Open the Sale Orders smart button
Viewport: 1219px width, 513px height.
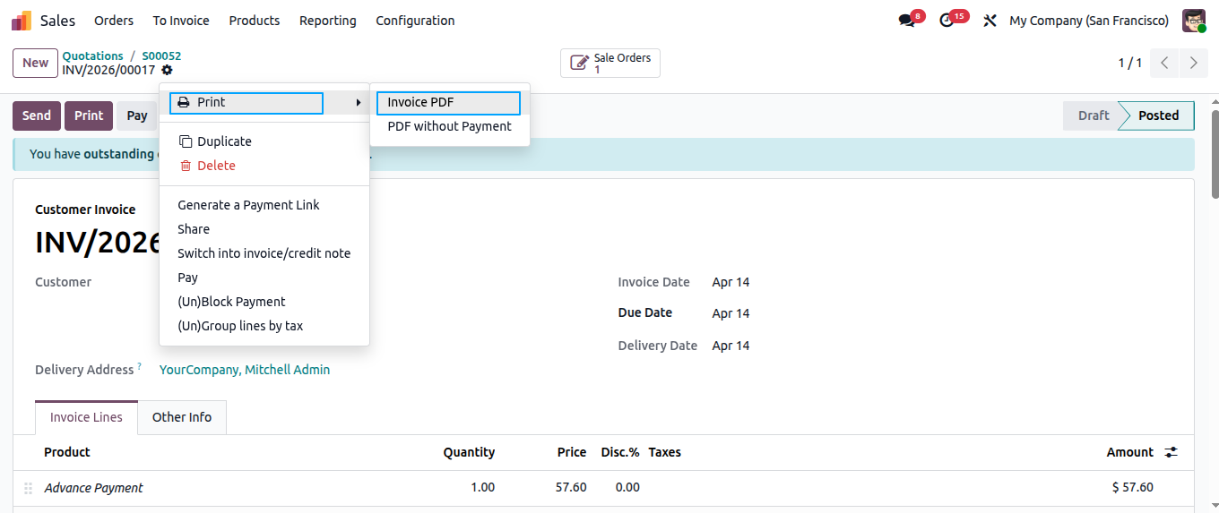(610, 63)
